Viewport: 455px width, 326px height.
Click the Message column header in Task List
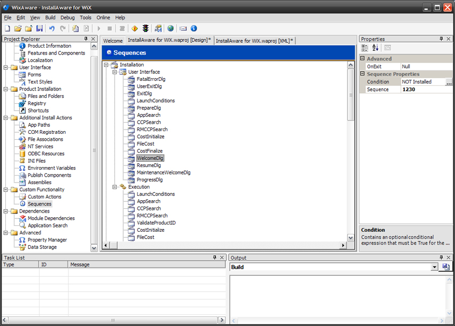click(147, 264)
